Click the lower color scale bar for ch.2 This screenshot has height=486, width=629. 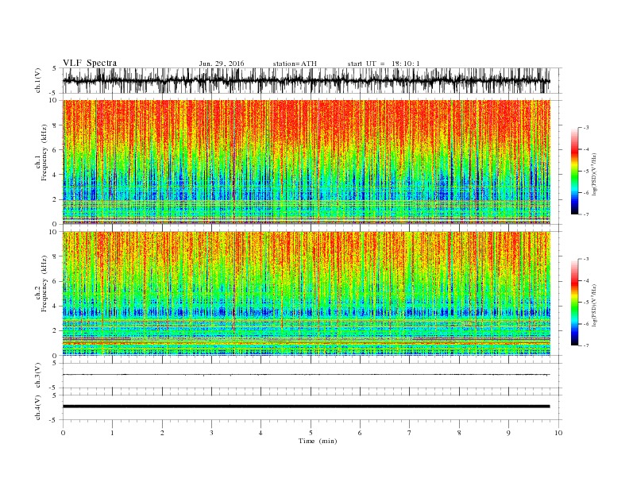574,302
